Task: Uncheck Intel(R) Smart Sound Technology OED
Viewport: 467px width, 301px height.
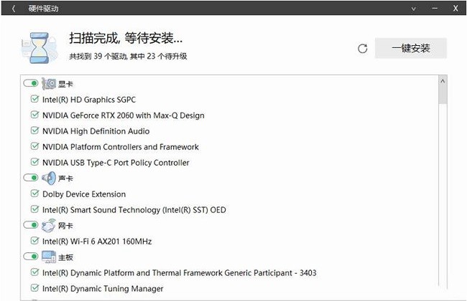Action: pyautogui.click(x=35, y=209)
